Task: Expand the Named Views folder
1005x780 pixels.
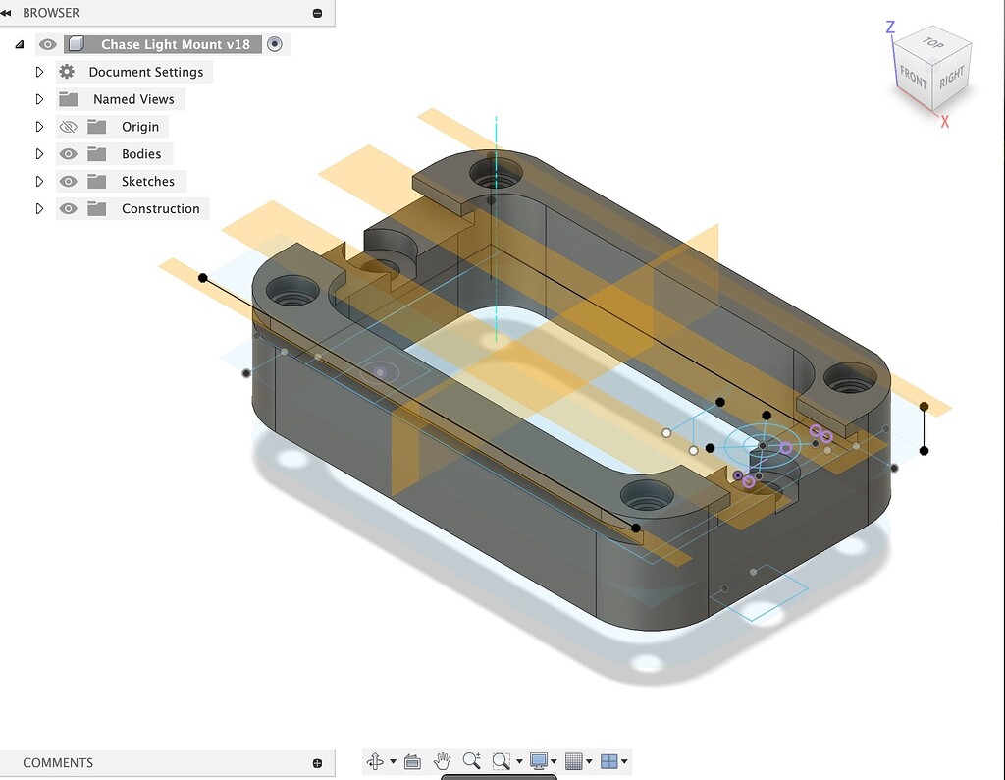Action: point(39,98)
